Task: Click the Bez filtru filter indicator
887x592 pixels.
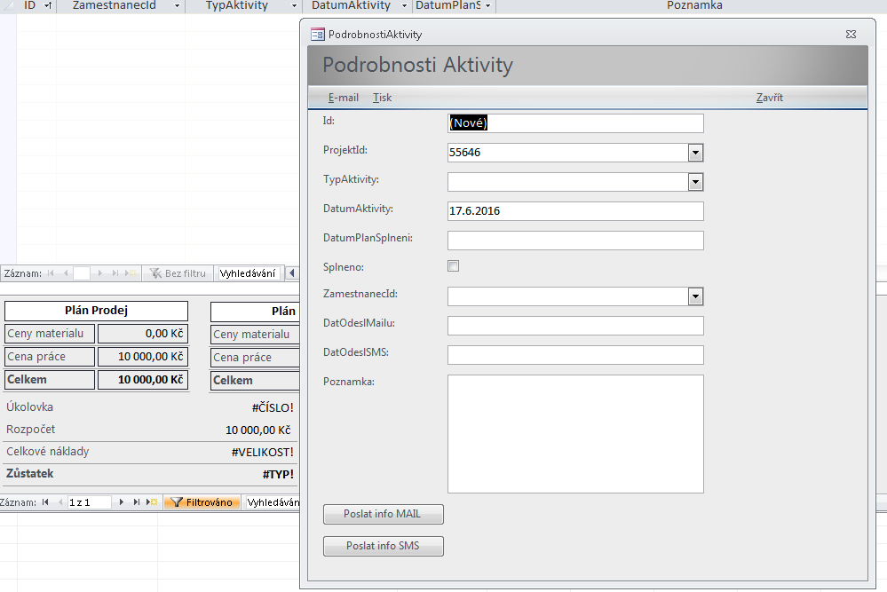Action: coord(178,273)
